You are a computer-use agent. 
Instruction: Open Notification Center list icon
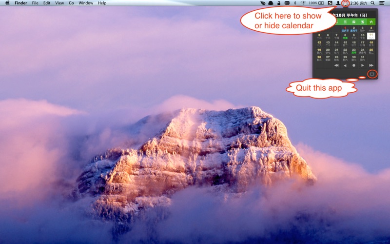pos(382,3)
